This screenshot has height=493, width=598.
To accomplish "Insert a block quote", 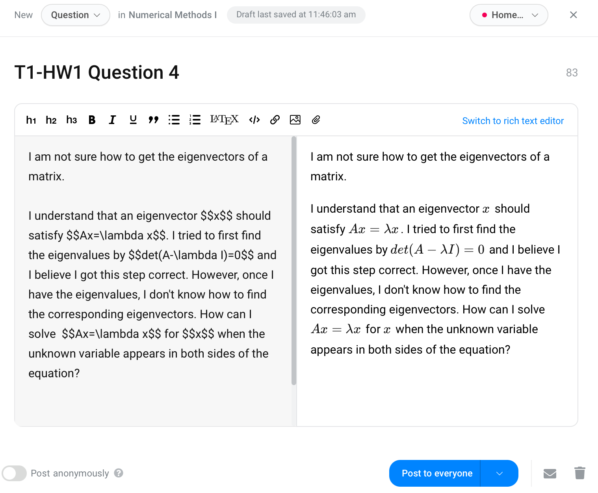I will (x=153, y=120).
